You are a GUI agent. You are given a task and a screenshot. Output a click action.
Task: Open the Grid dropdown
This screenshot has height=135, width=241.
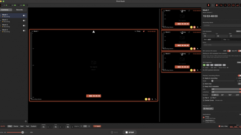click(226, 89)
